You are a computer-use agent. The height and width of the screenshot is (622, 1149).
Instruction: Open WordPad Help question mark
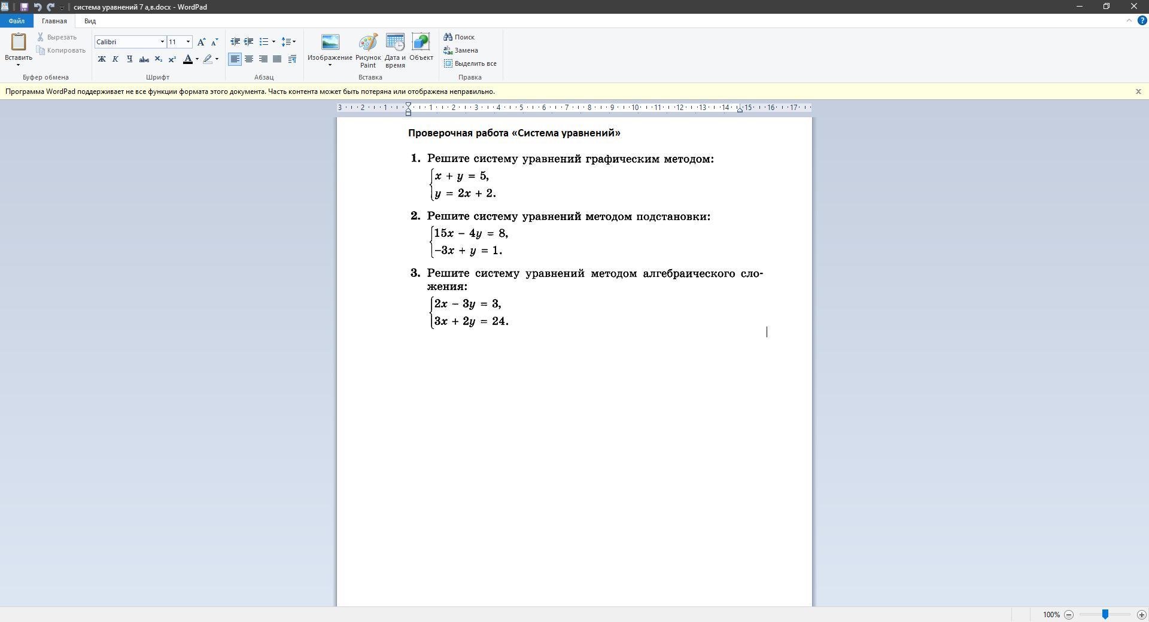1141,20
